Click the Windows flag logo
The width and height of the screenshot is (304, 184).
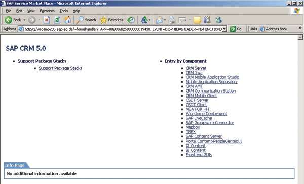(x=296, y=11)
